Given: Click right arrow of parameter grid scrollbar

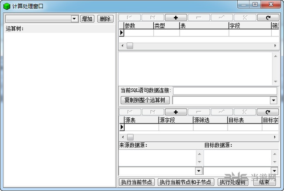Looking at the screenshot, I should click(x=275, y=46).
